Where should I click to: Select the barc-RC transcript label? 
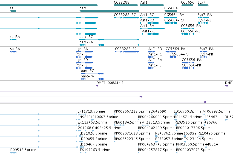pos(86,37)
